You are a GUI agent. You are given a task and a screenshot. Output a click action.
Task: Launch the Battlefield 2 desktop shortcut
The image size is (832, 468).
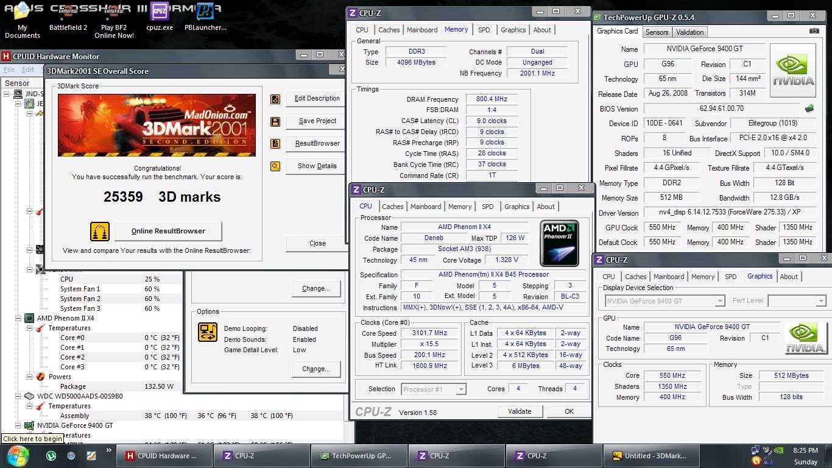(68, 17)
